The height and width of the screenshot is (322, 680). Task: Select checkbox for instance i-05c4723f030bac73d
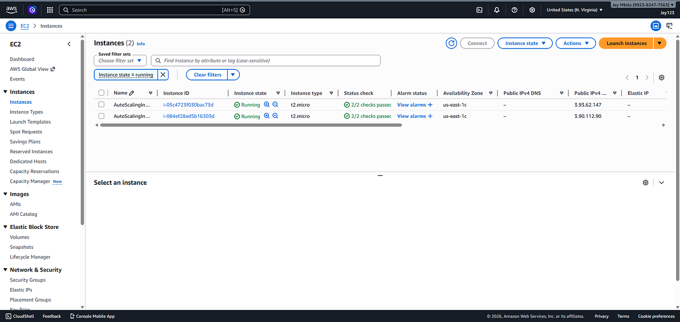(102, 105)
